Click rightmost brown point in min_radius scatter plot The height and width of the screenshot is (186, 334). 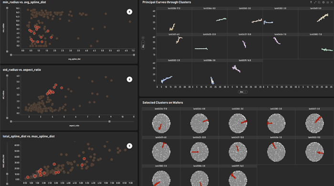click(x=130, y=22)
